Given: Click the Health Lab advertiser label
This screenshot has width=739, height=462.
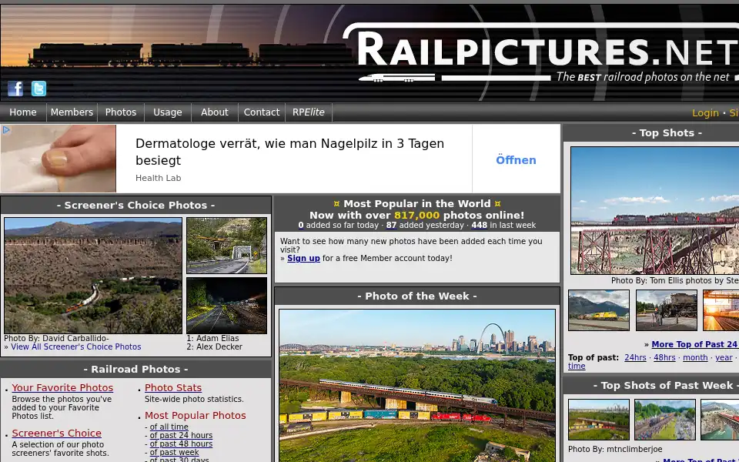Looking at the screenshot, I should point(159,178).
